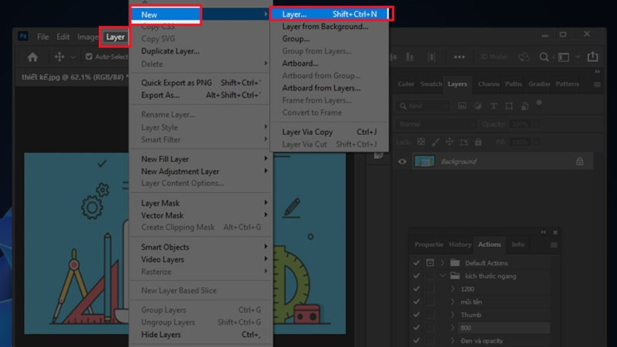Image resolution: width=617 pixels, height=347 pixels.
Task: Select the Move tool icon
Action: pos(59,57)
